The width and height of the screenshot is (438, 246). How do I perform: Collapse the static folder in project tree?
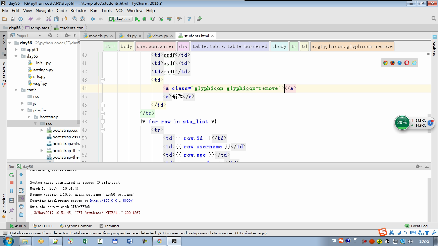coord(16,90)
